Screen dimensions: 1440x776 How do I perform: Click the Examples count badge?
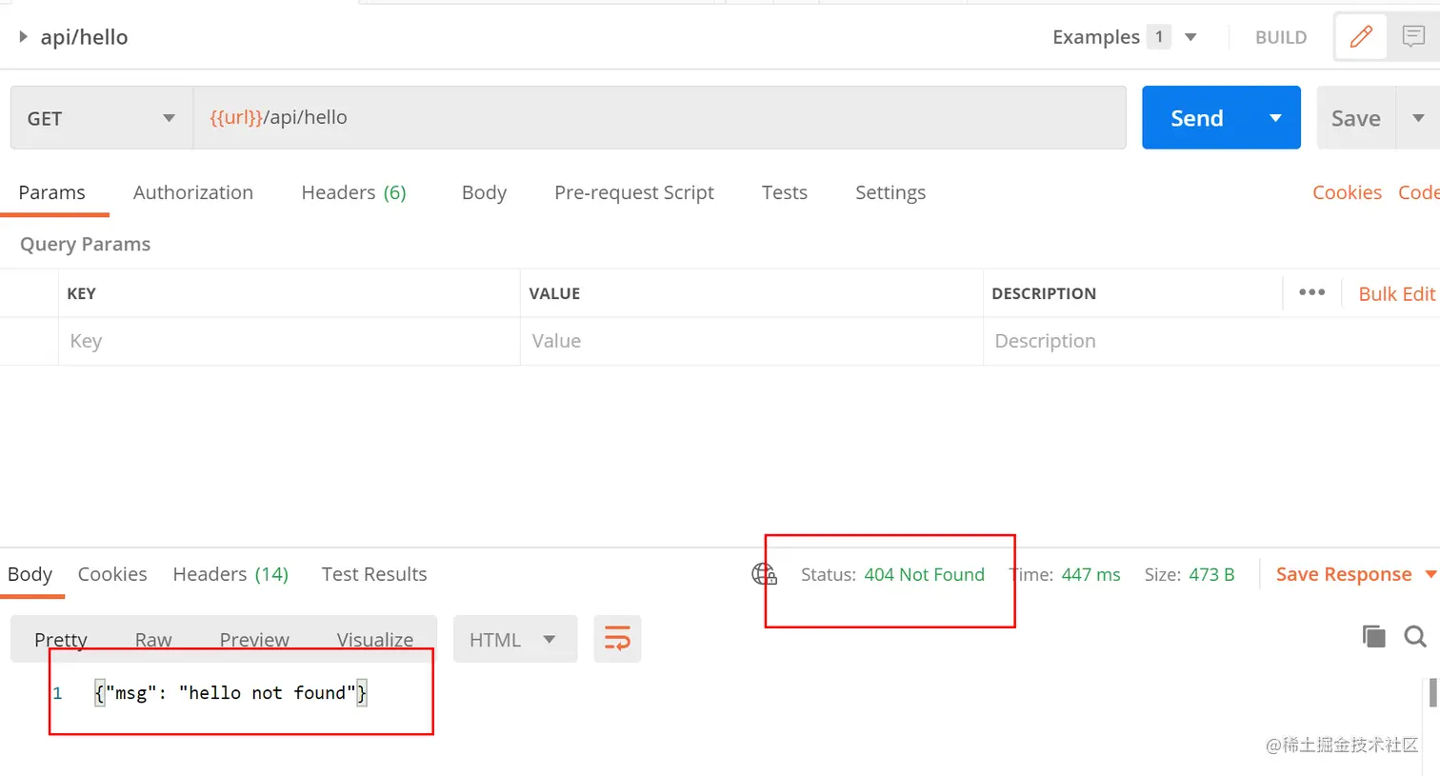point(1159,37)
